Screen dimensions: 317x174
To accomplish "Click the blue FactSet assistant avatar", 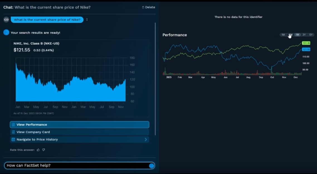I will click(x=6, y=32).
